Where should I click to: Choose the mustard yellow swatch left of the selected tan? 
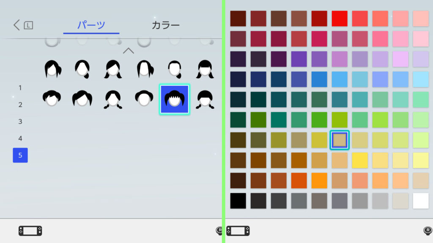(319, 140)
